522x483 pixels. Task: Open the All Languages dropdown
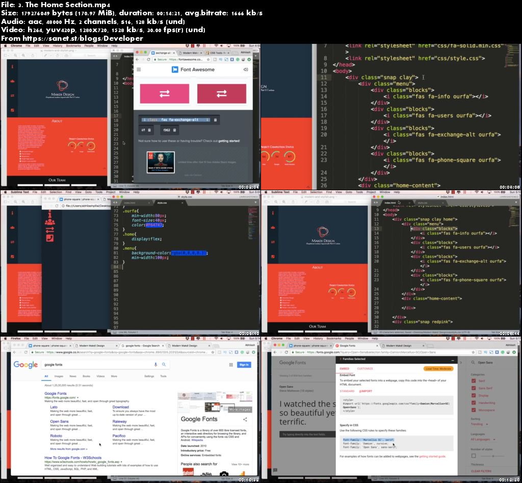click(x=483, y=439)
